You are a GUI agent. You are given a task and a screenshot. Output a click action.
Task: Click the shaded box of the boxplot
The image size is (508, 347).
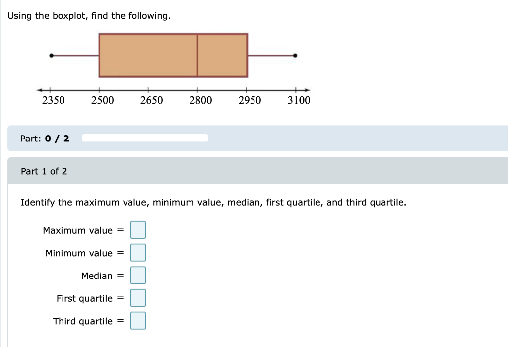click(149, 55)
